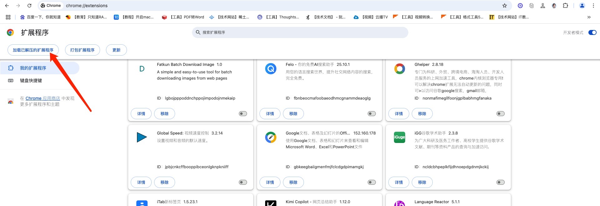Click 打包扩展程序 button

[83, 50]
